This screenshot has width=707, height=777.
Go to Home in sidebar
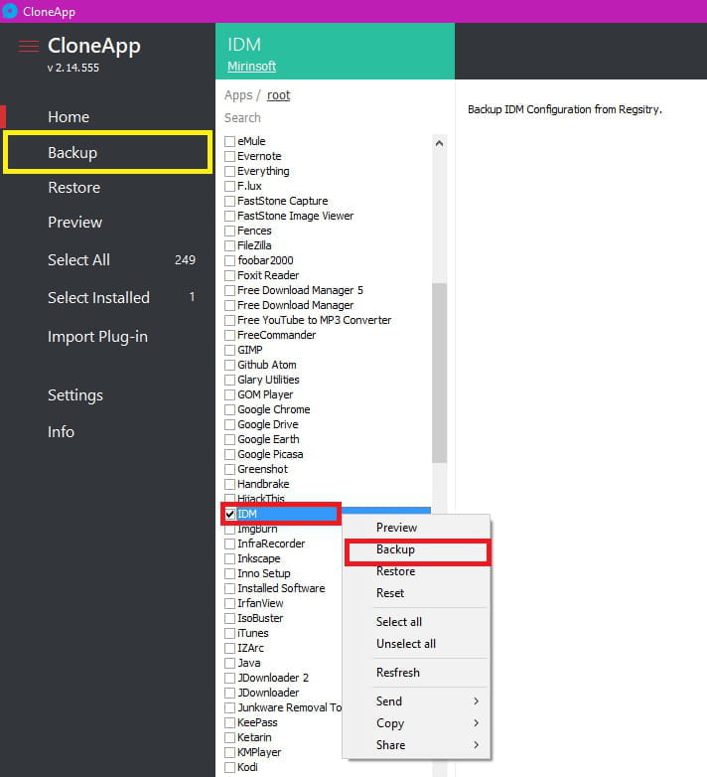pos(69,117)
